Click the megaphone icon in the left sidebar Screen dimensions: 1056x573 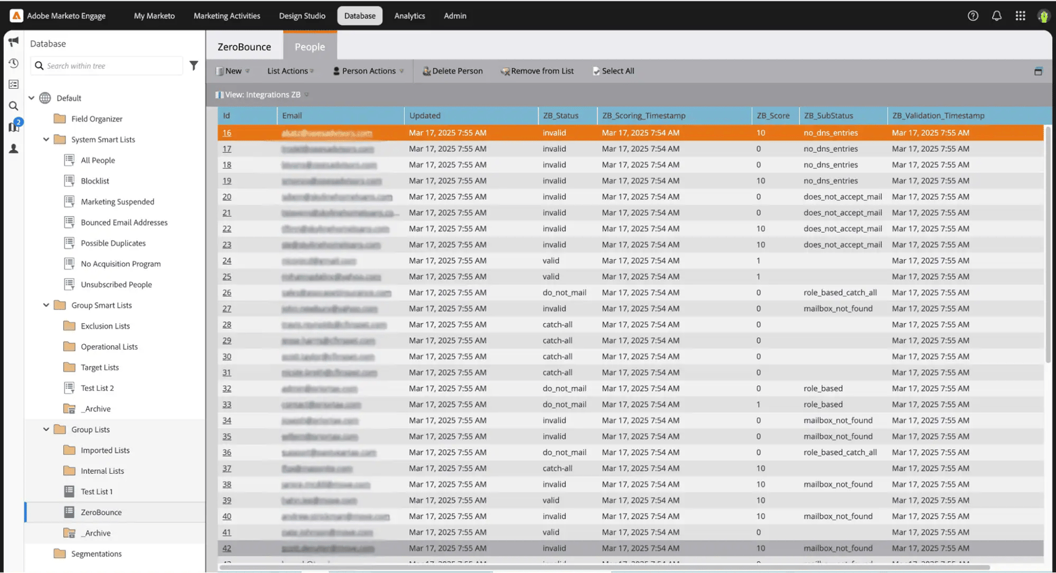13,42
